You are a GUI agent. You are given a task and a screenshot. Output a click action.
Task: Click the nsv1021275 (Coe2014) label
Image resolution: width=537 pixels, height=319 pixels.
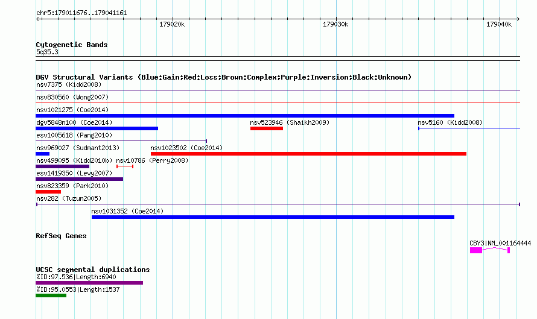[x=72, y=110]
